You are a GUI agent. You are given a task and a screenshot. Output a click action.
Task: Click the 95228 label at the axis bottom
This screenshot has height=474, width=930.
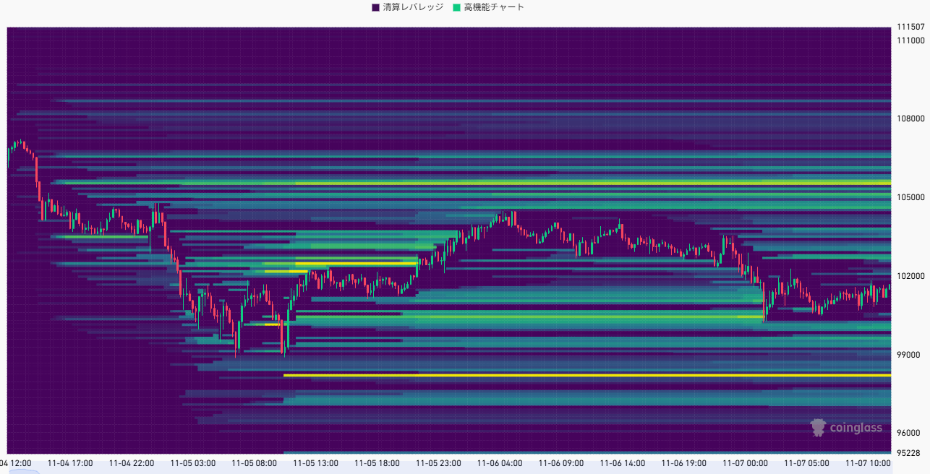pyautogui.click(x=909, y=452)
